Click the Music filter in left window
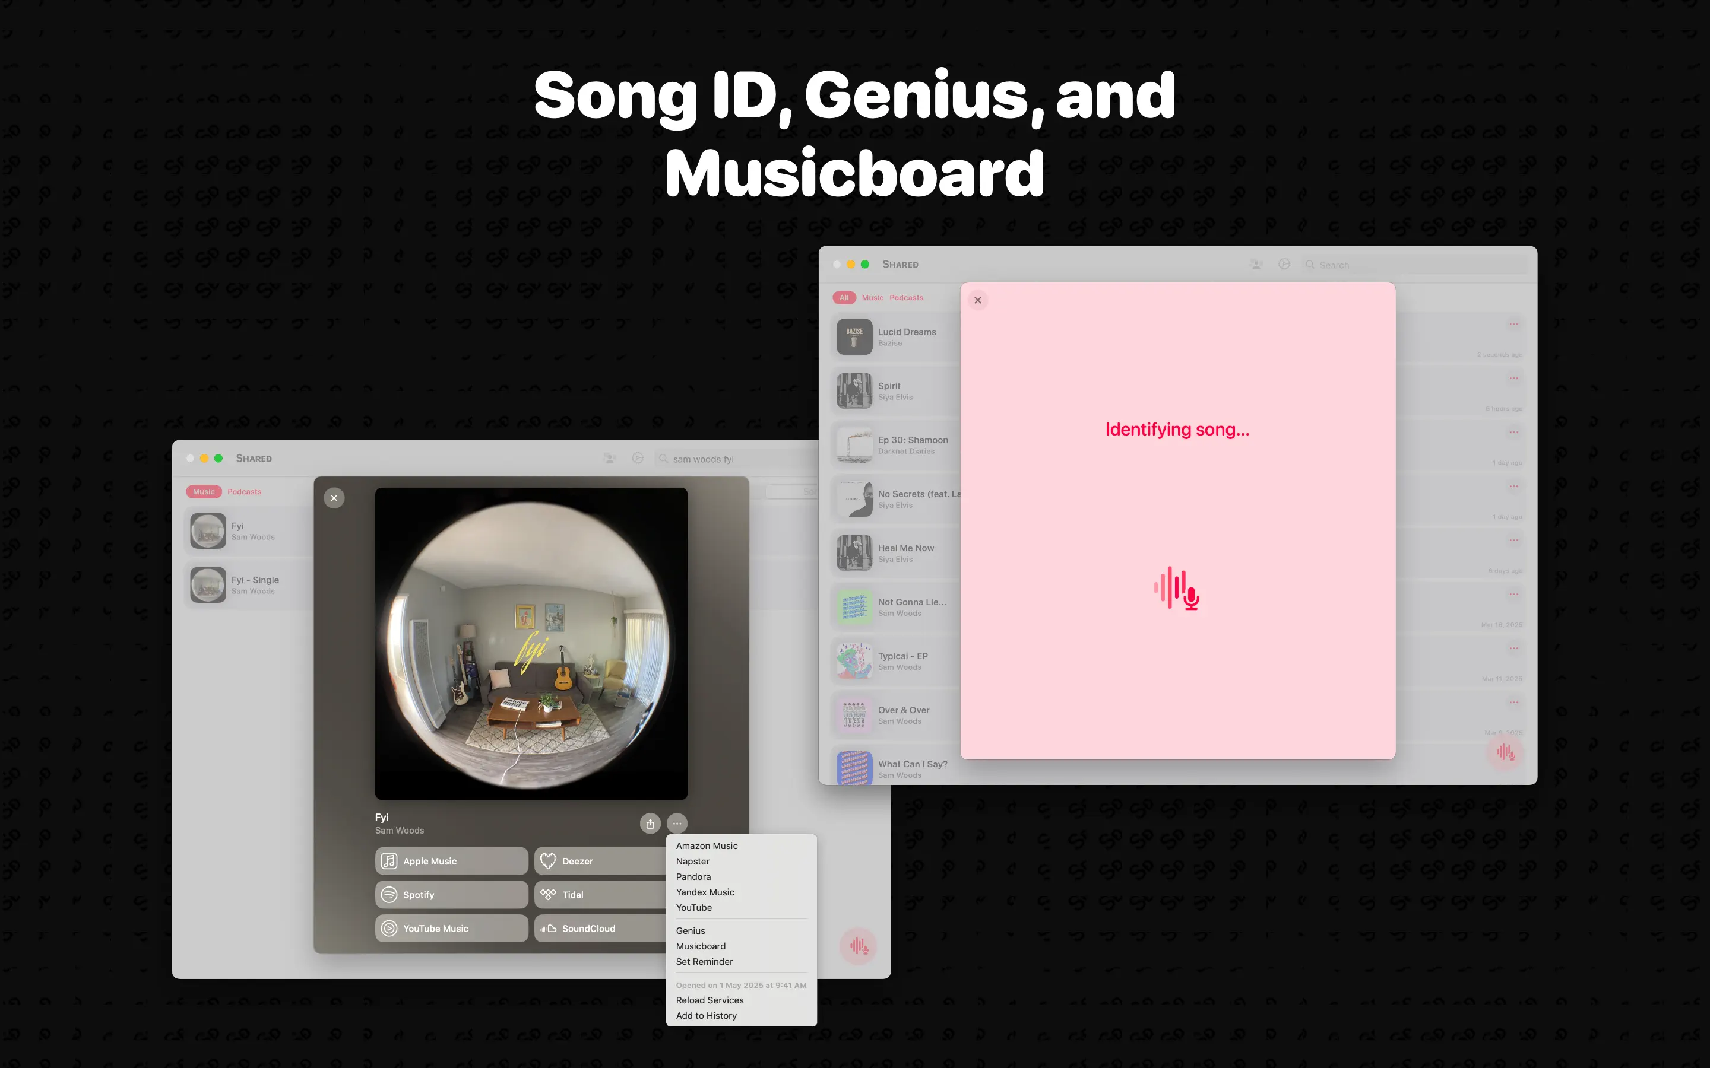This screenshot has height=1068, width=1710. click(x=204, y=492)
